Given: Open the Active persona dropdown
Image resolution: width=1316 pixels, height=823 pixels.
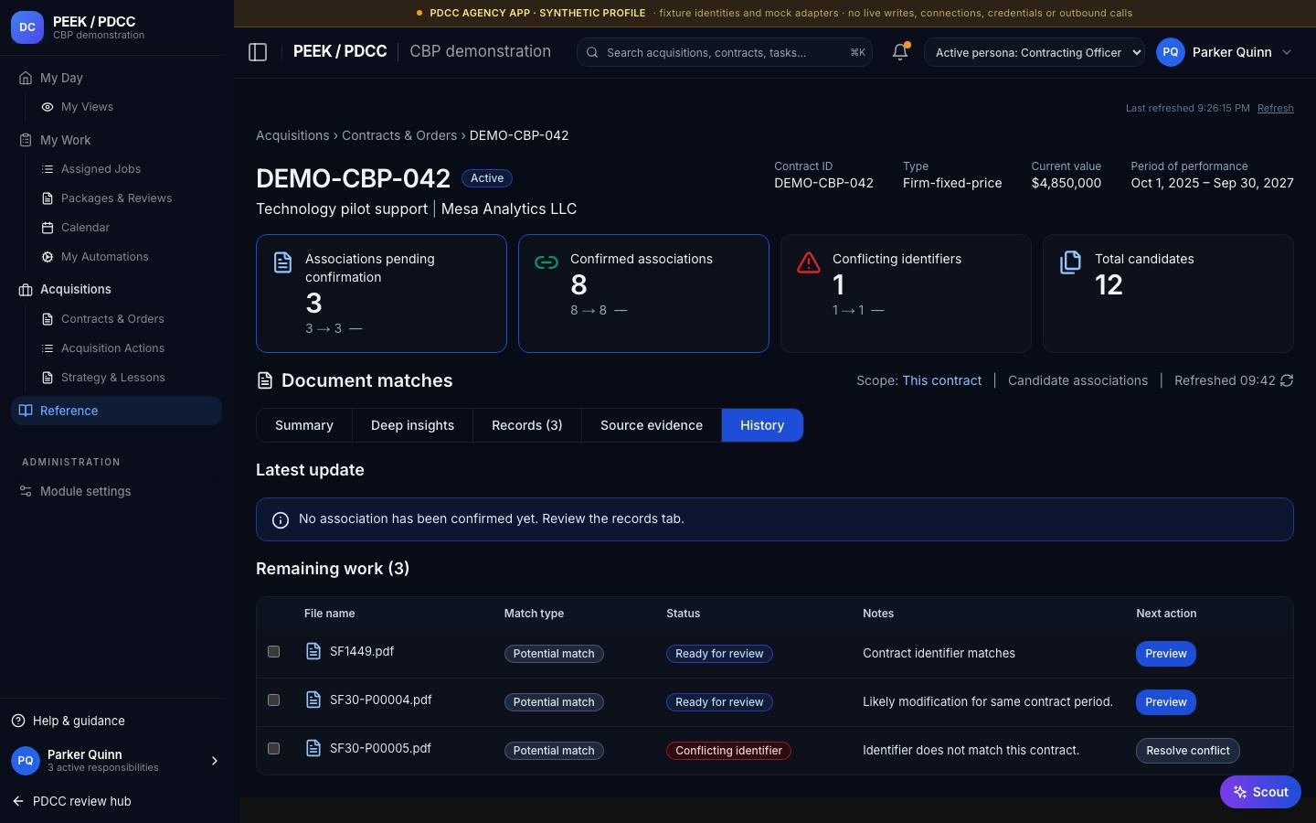Looking at the screenshot, I should [x=1035, y=52].
